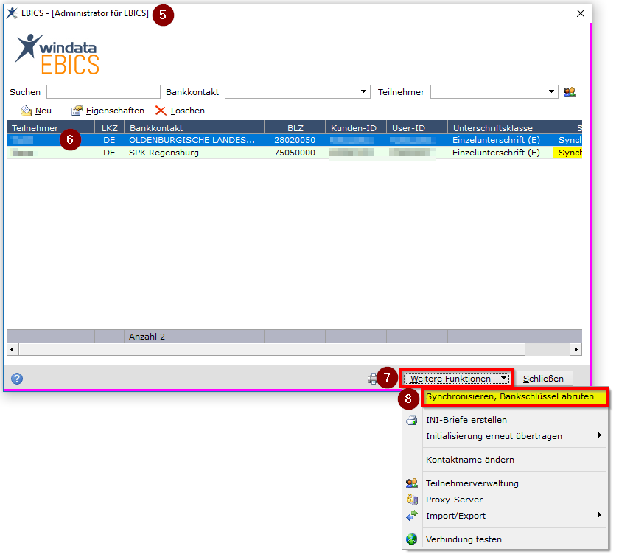
Task: Click BLZ cell 28020050
Action: [295, 140]
